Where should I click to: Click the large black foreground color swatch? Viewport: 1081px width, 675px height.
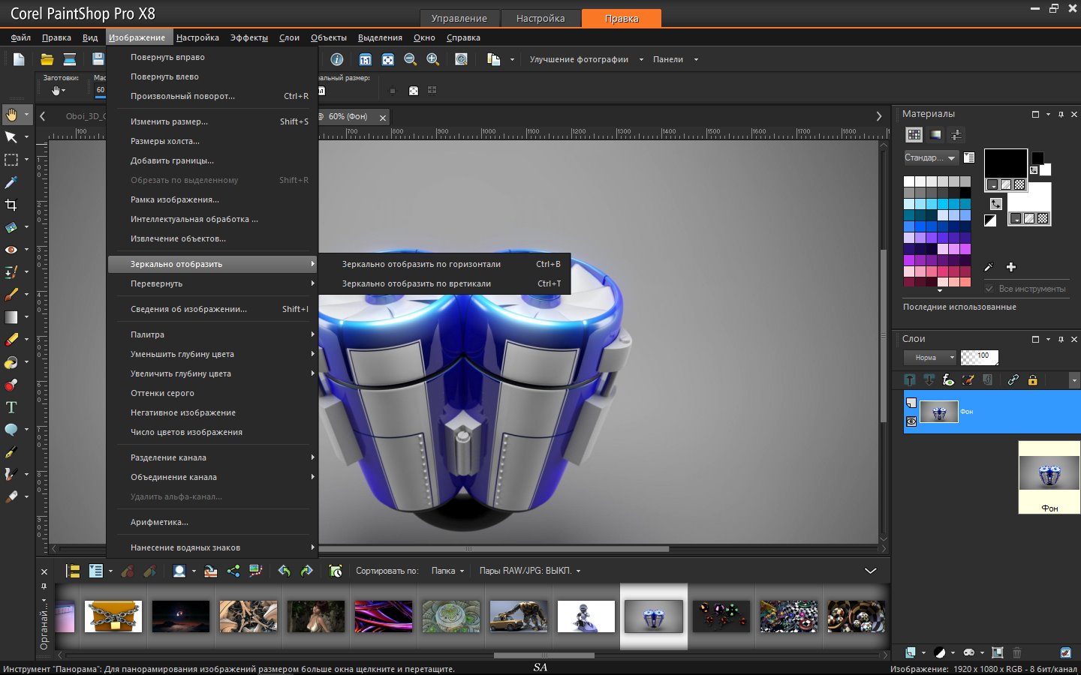[1005, 163]
